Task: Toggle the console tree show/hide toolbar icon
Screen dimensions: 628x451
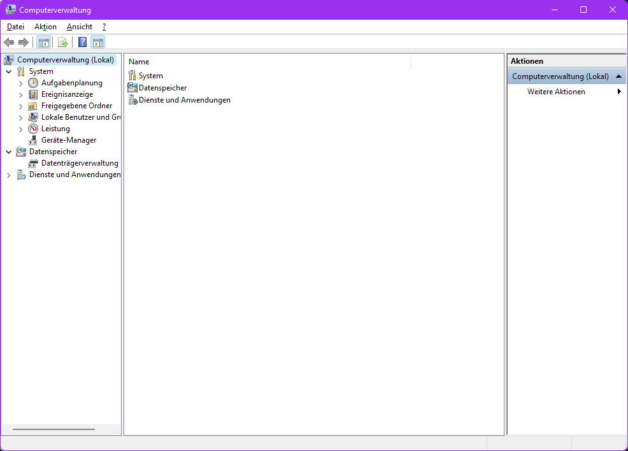Action: [44, 42]
